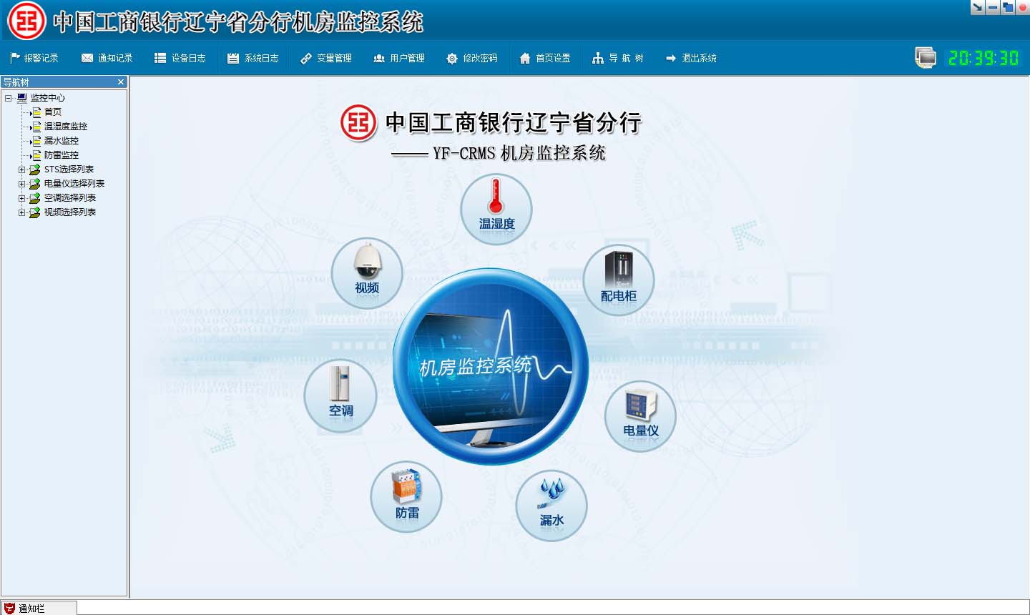This screenshot has width=1030, height=615.
Task: Click the 导航树 panel title
Action: point(16,82)
